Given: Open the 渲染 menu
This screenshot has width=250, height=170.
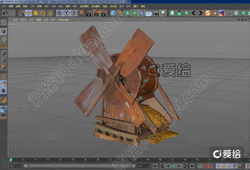Looking at the screenshot, I should pos(68,6).
